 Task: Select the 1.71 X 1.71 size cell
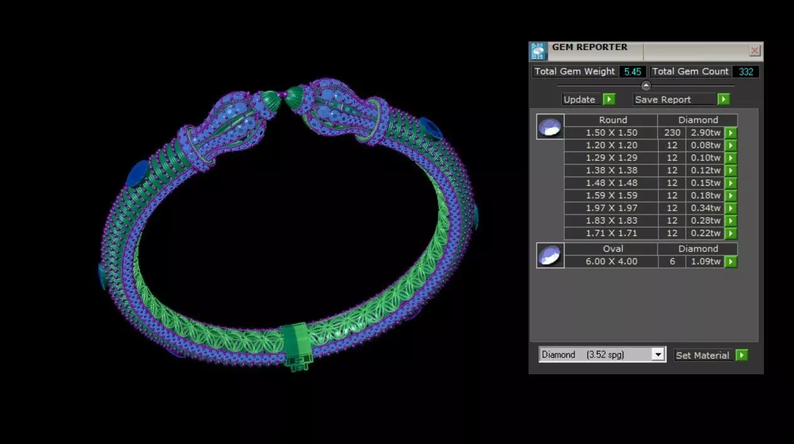[611, 234]
